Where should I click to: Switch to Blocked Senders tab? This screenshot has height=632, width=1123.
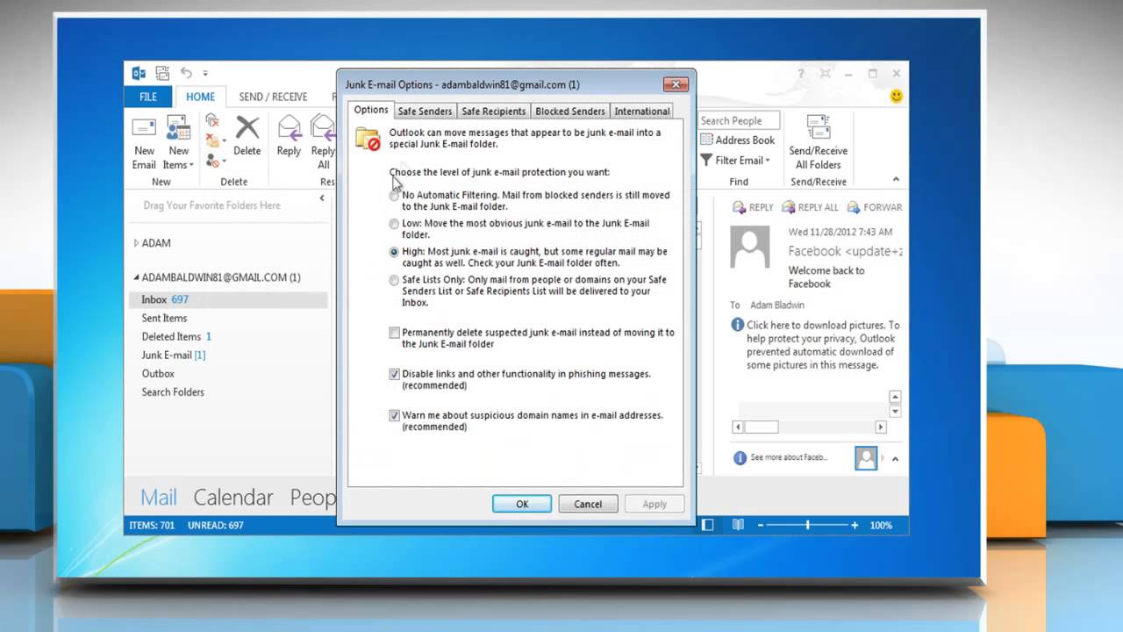click(x=570, y=111)
